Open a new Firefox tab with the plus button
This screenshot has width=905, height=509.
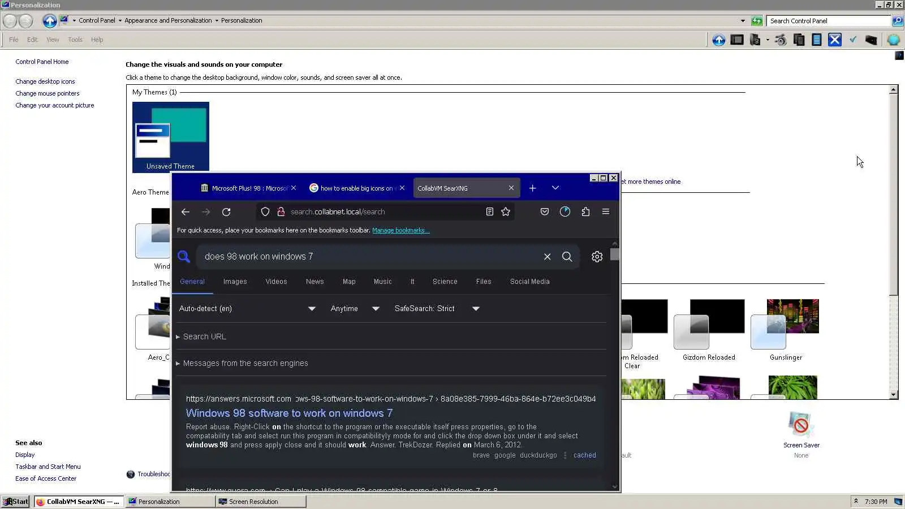click(532, 188)
